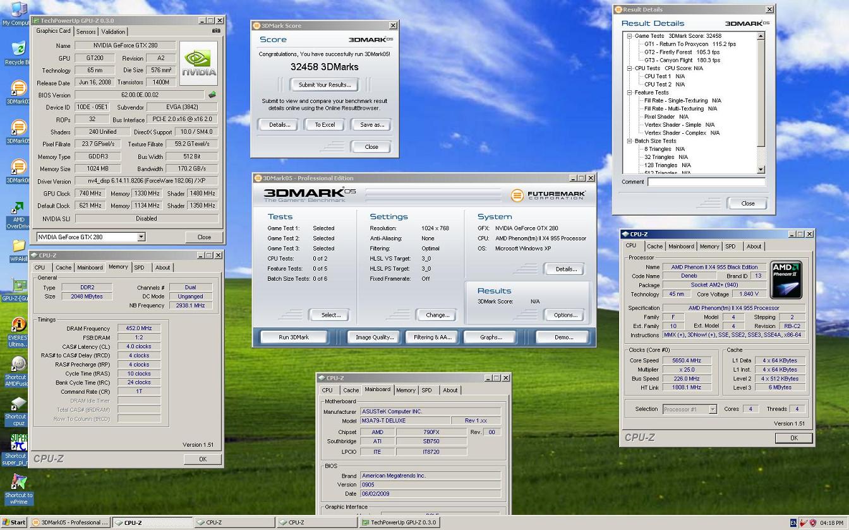Screen dimensions: 849x530
Task: Click Select button under Tests
Action: click(x=330, y=315)
